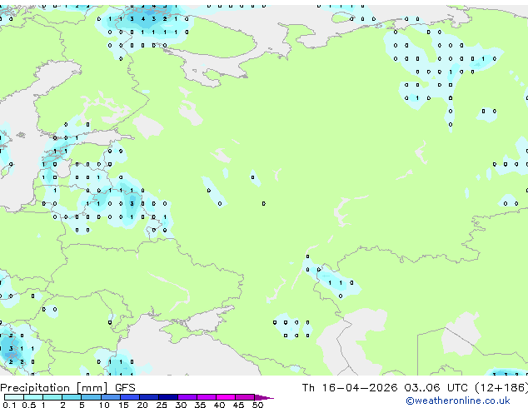
Task: Click the 10–15 mm legend color swatch
Action: point(111,397)
